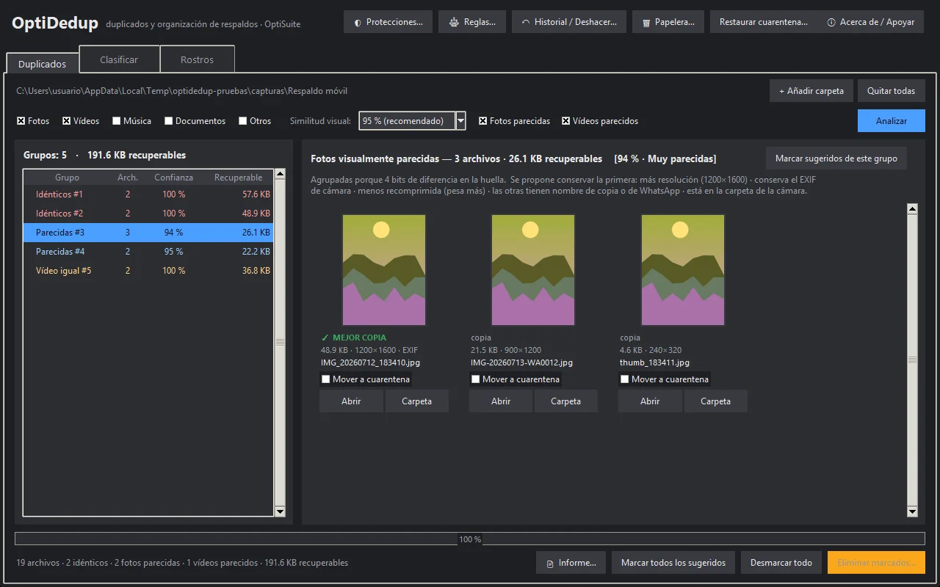
Task: Switch to the Rostros tab
Action: point(198,59)
